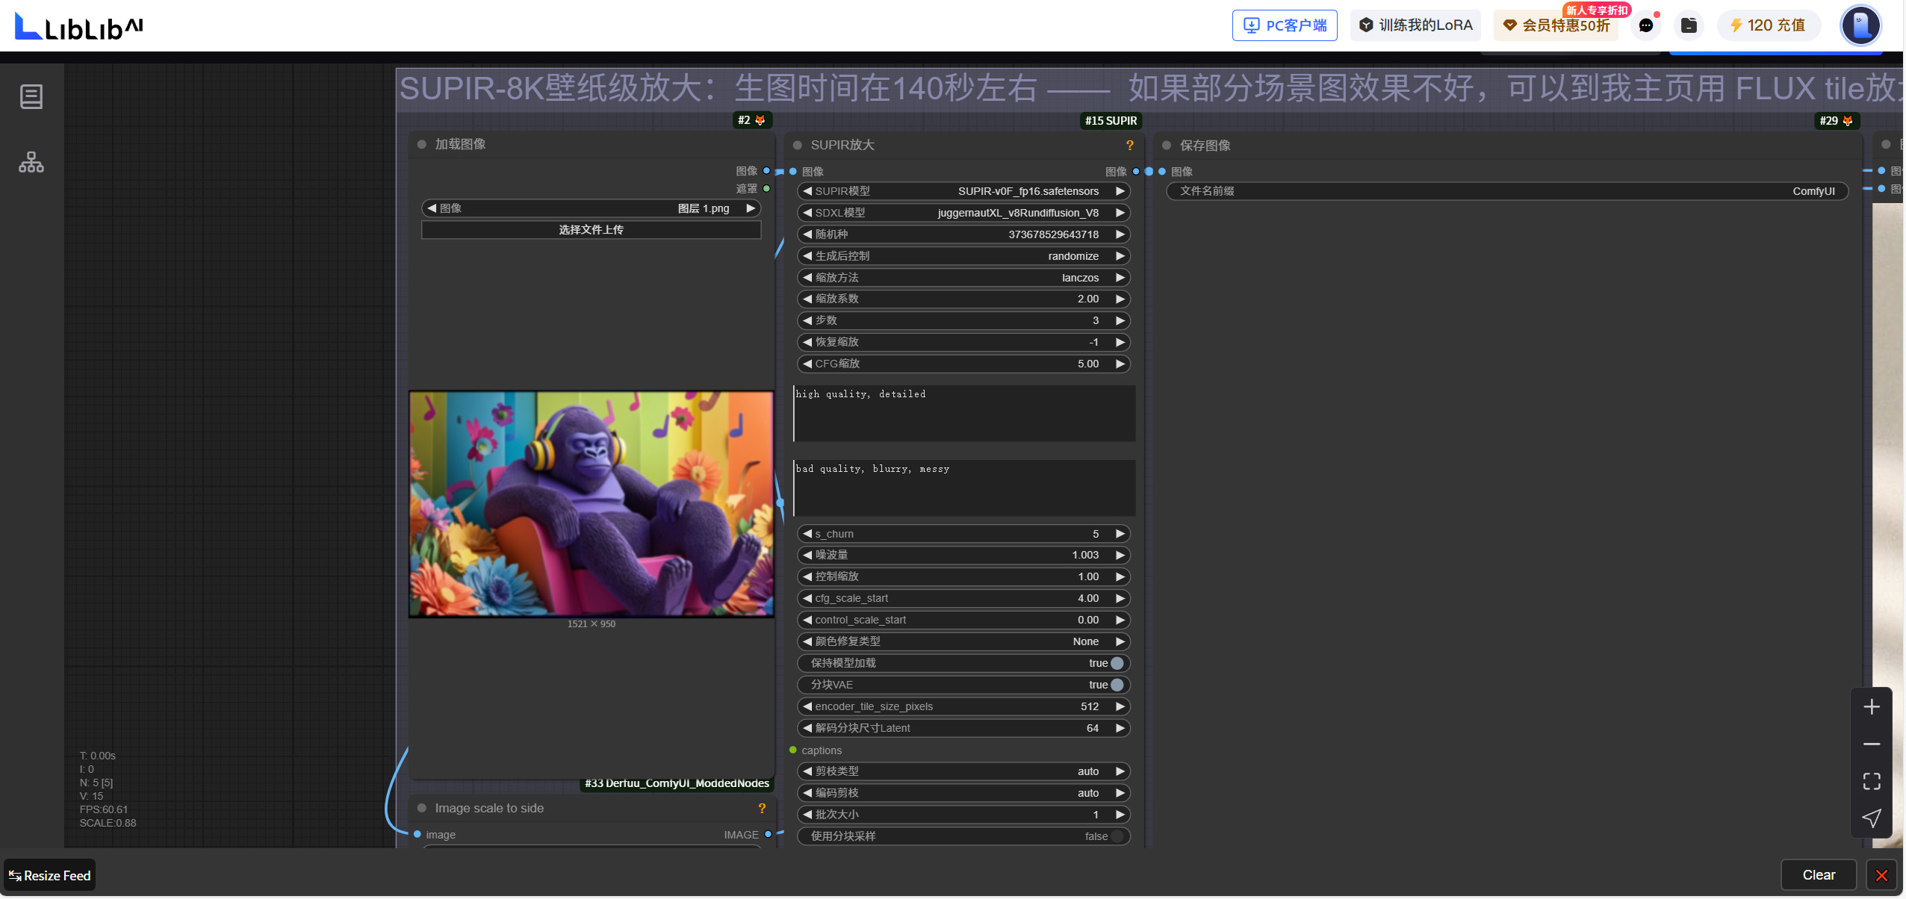Toggle 分块VAE switch

[x=1117, y=685]
